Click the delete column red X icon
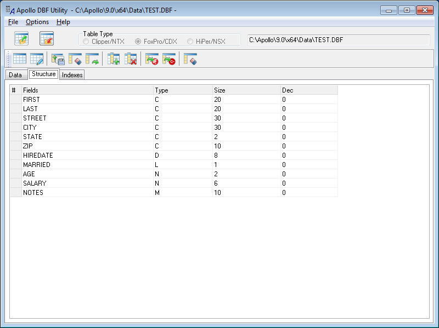The image size is (439, 328). point(131,59)
